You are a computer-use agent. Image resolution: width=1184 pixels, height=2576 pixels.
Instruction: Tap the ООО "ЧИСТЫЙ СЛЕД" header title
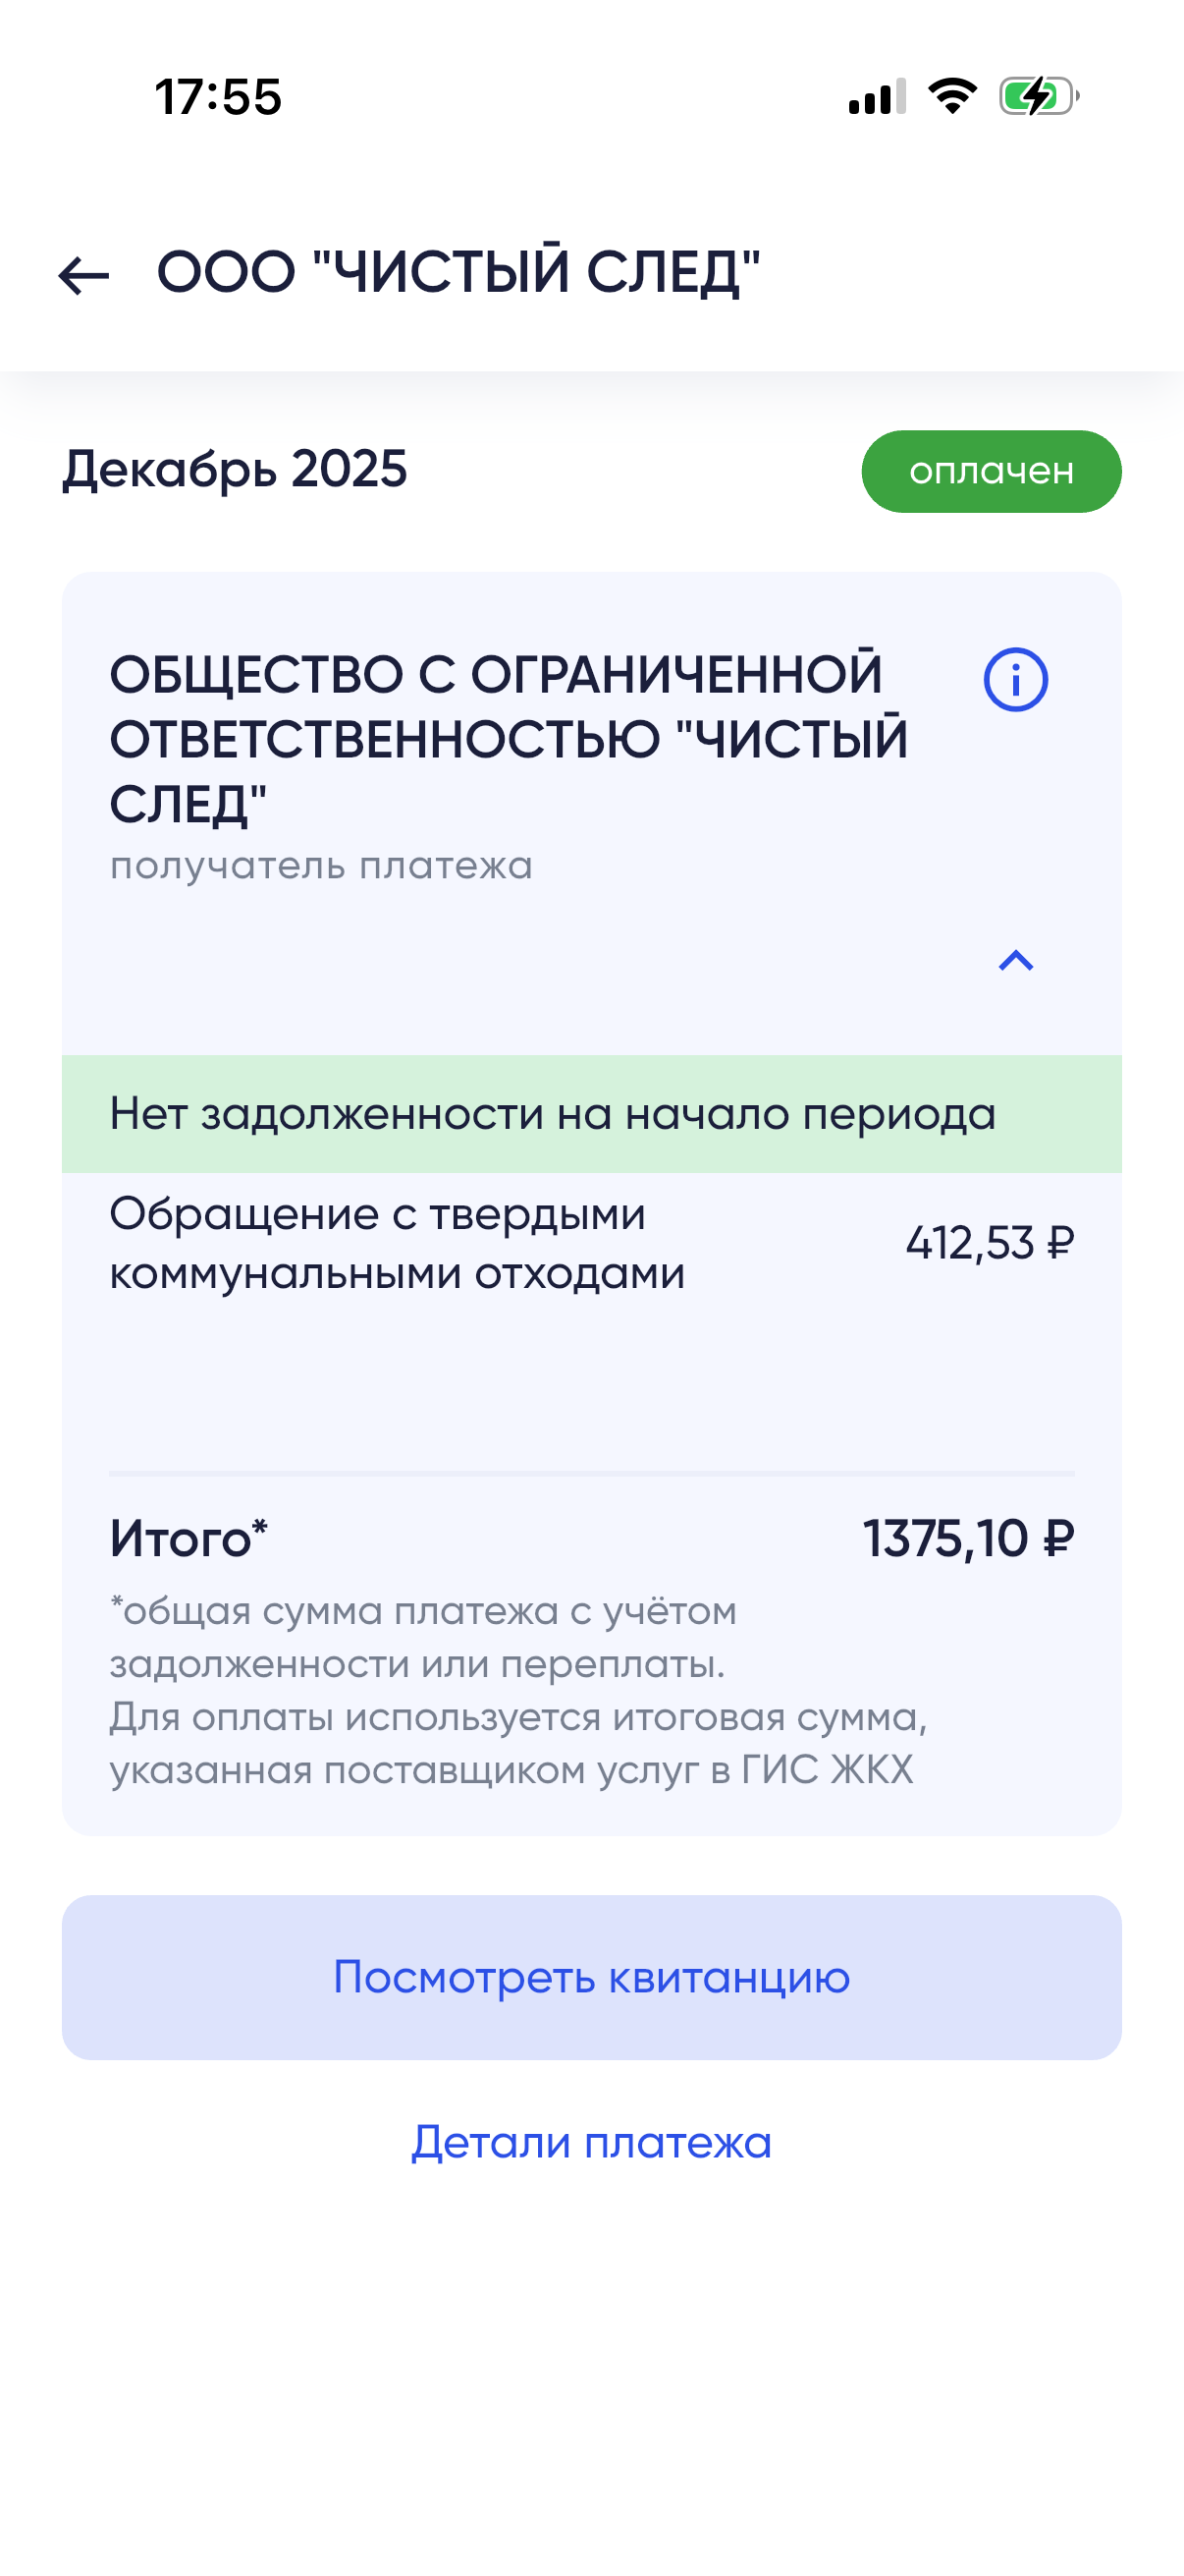(458, 272)
